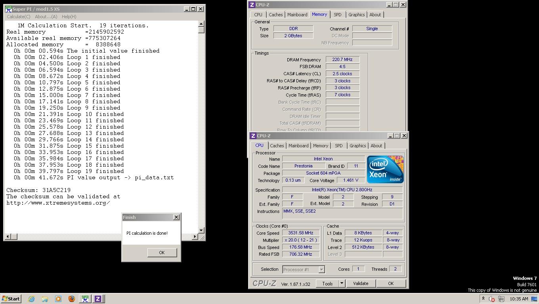
Task: Click Channel # value Single
Action: tap(372, 28)
